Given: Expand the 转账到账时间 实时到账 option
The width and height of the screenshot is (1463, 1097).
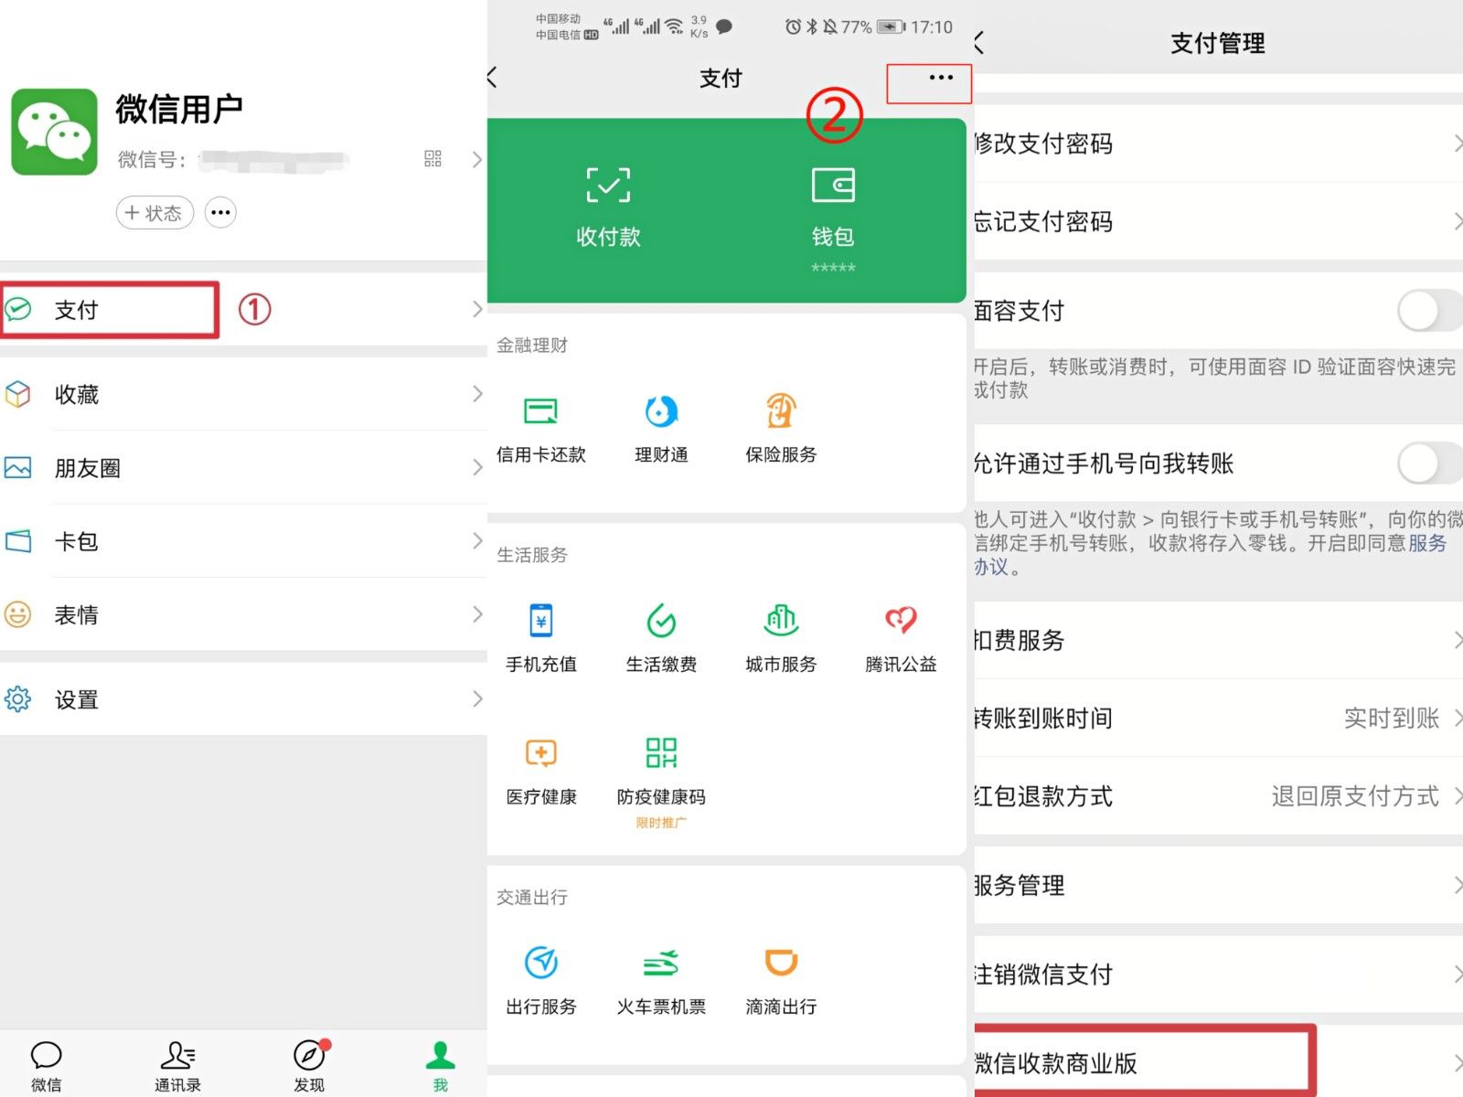Looking at the screenshot, I should 1218,719.
